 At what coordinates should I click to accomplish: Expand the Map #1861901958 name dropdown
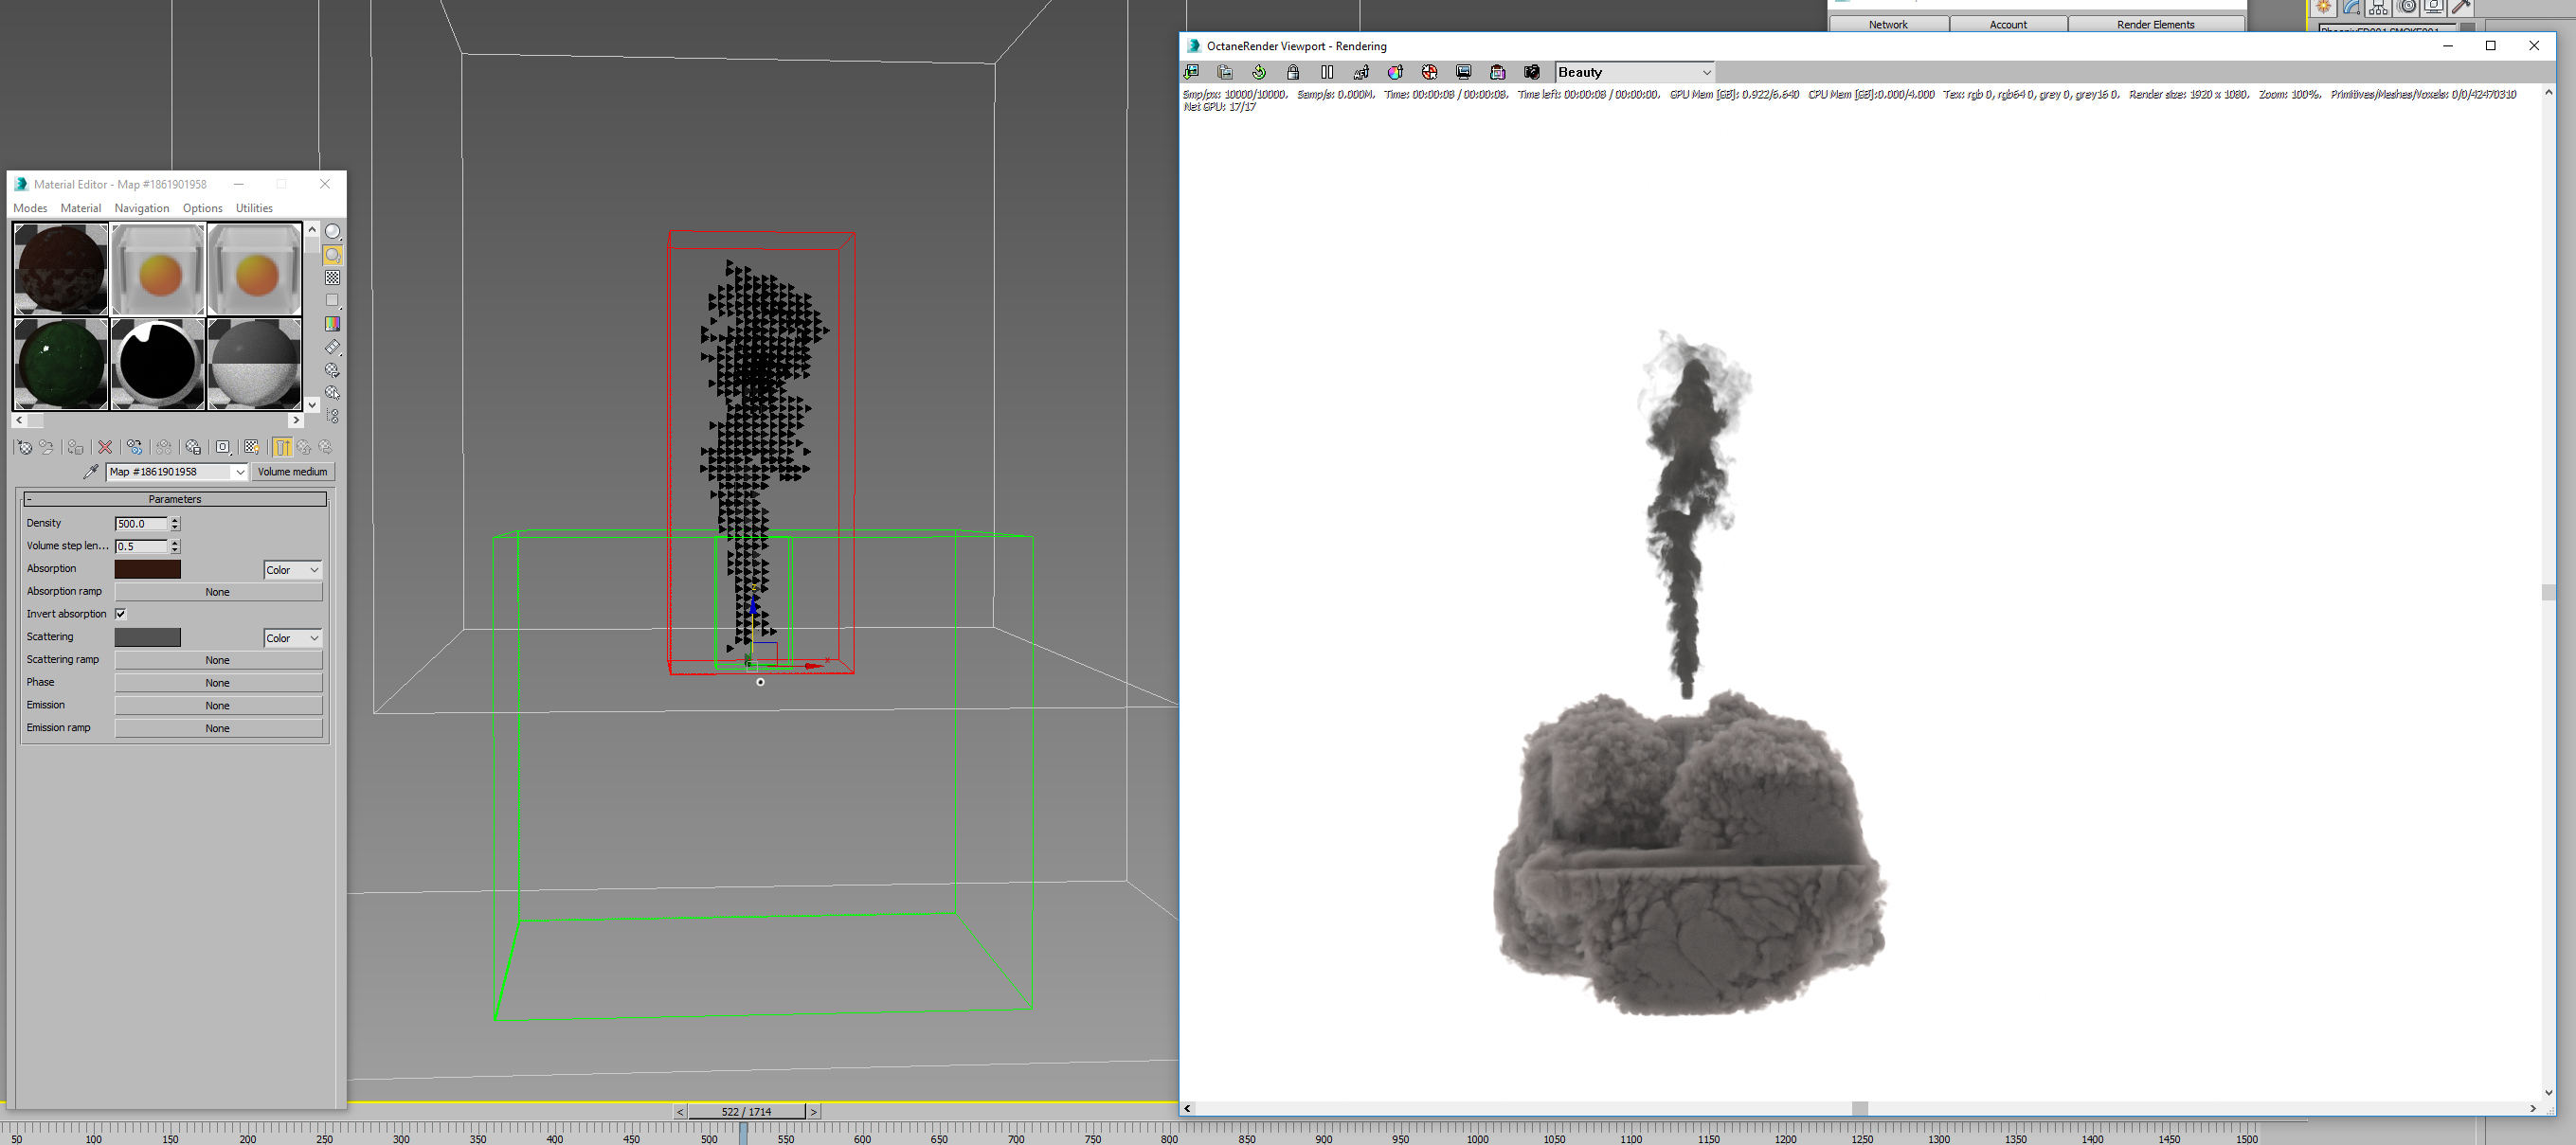240,472
